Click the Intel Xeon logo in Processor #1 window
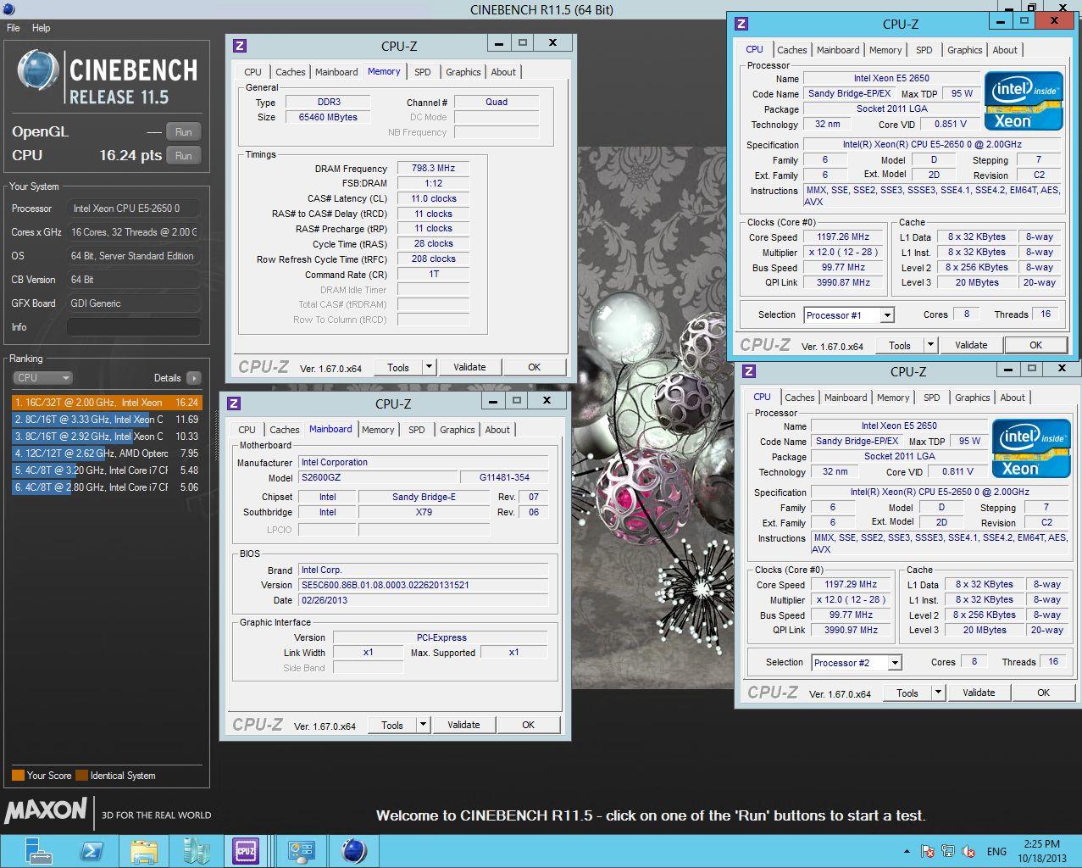1082x868 pixels. (1024, 100)
